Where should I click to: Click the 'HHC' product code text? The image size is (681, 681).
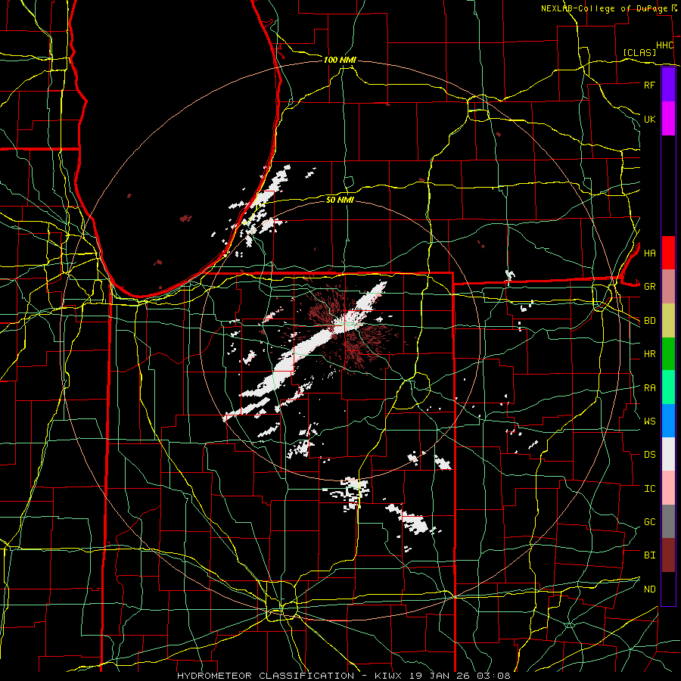coord(664,45)
